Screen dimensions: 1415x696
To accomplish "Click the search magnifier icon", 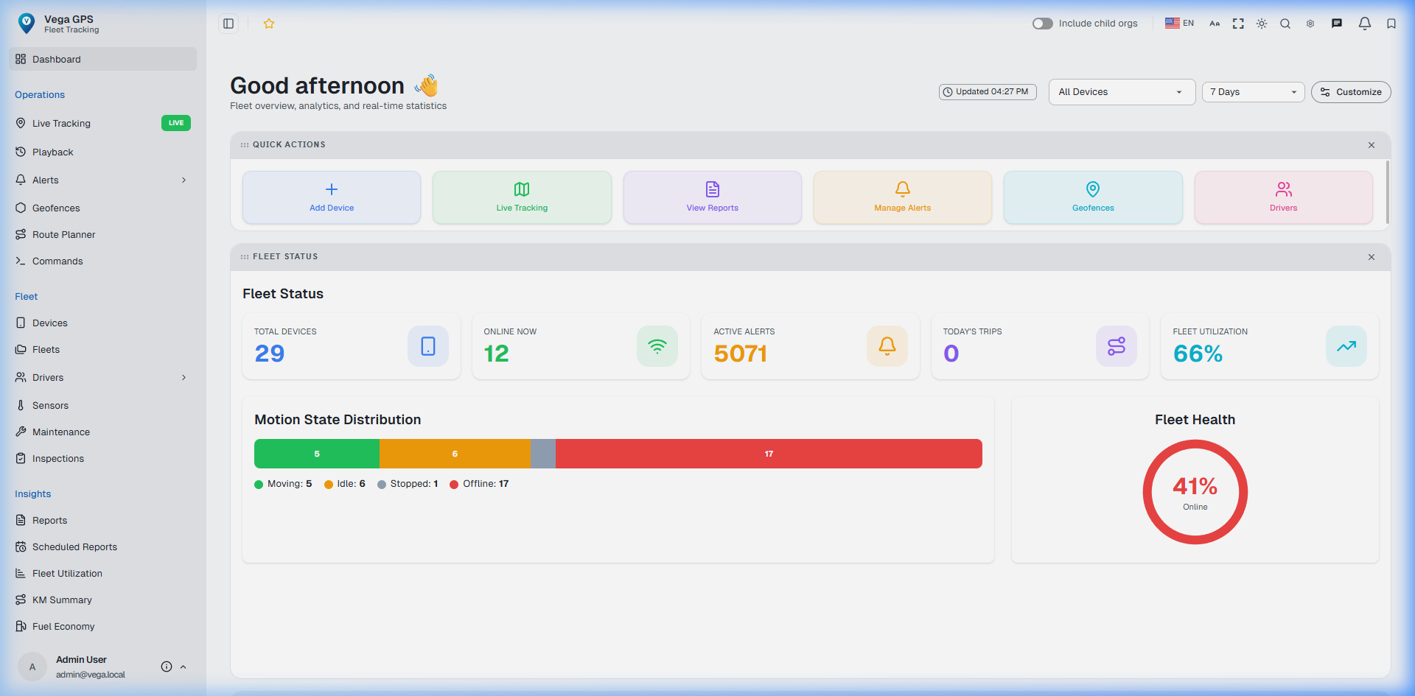I will 1285,24.
